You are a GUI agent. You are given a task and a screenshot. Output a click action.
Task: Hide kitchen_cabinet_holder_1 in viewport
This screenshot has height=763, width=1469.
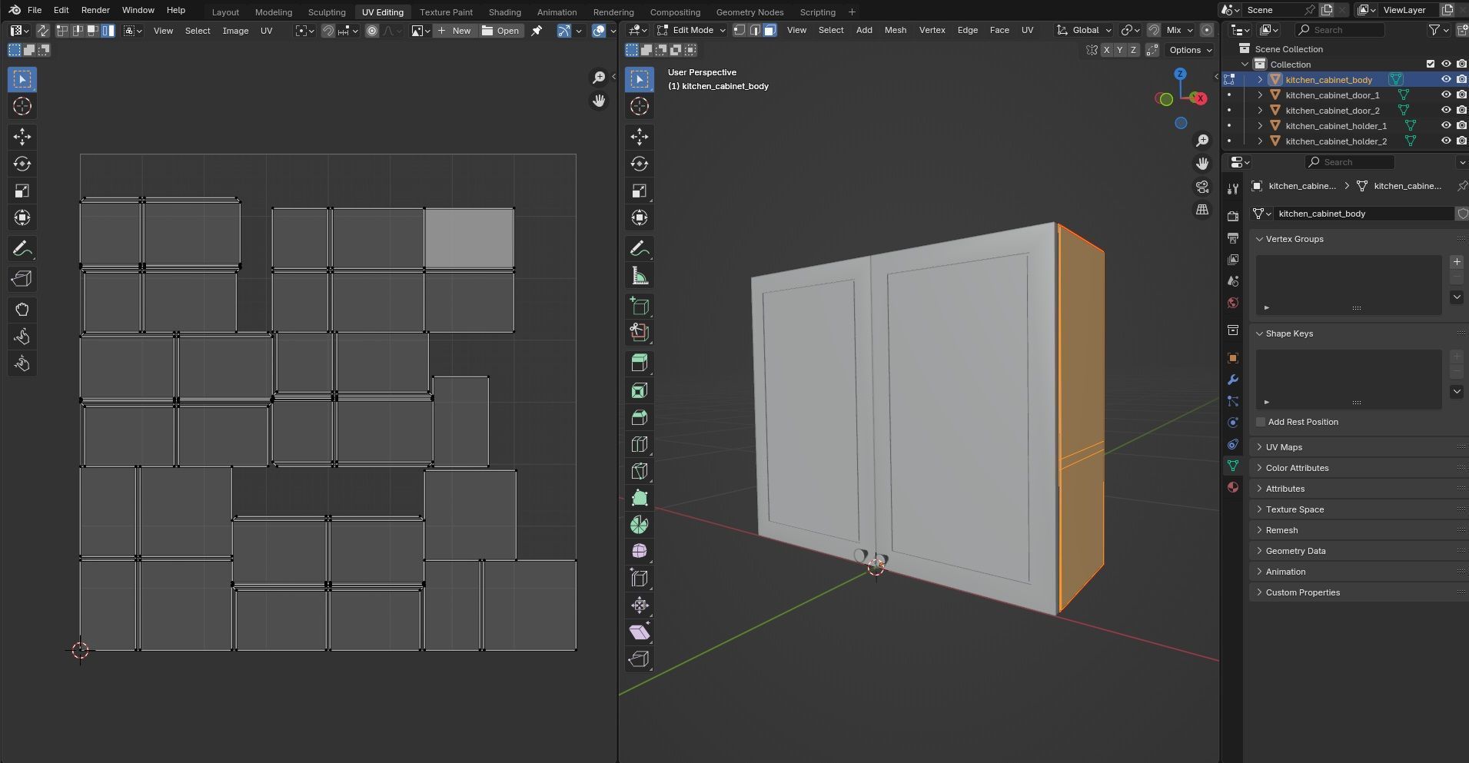tap(1446, 126)
